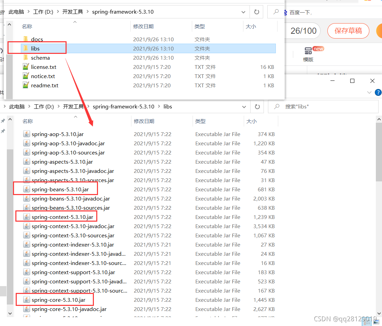Screen dimensions: 382x326
Task: Open the blue help question icon
Action: tap(378, 92)
